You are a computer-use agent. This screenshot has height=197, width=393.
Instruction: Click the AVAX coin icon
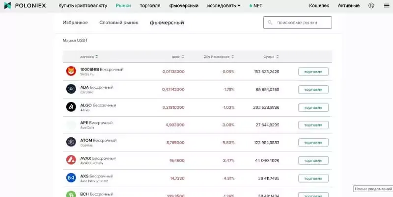coord(71,160)
